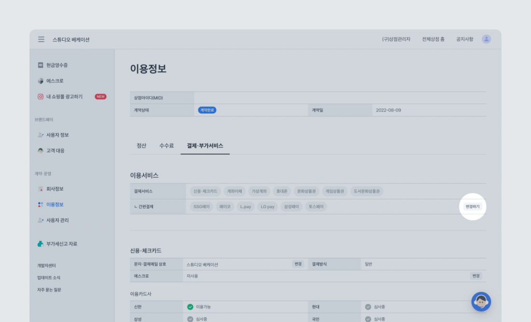Open the user profile avatar
531x322 pixels.
tap(486, 39)
